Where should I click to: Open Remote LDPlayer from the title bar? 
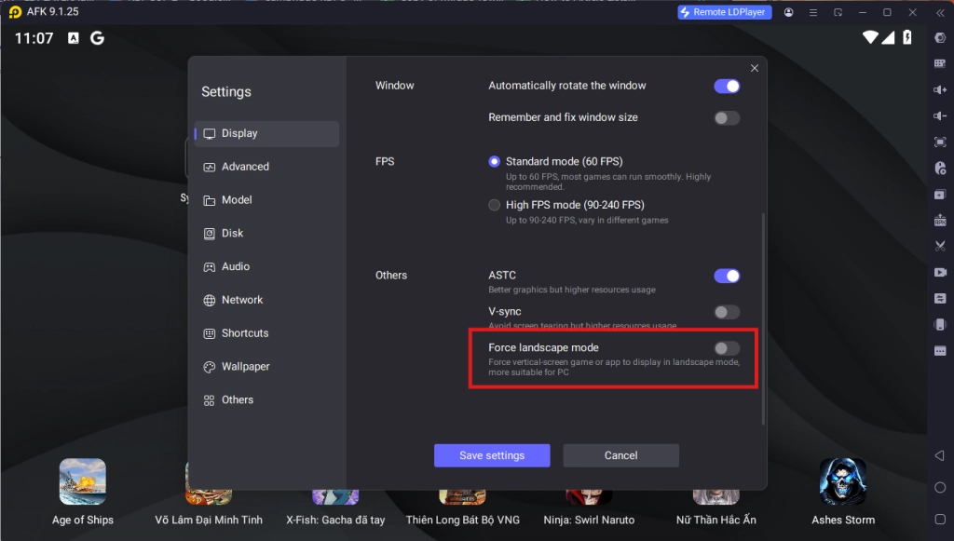(x=724, y=12)
